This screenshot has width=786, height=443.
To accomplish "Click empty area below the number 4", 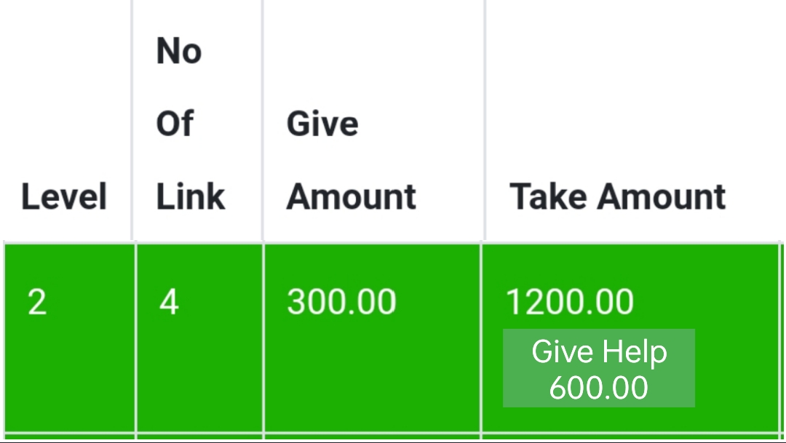I will pos(199,376).
